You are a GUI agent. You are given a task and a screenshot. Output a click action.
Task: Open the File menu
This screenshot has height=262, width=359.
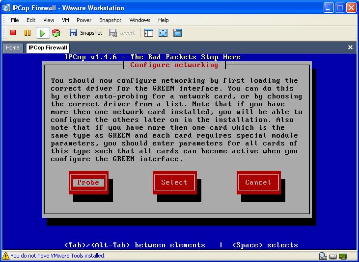pyautogui.click(x=15, y=20)
